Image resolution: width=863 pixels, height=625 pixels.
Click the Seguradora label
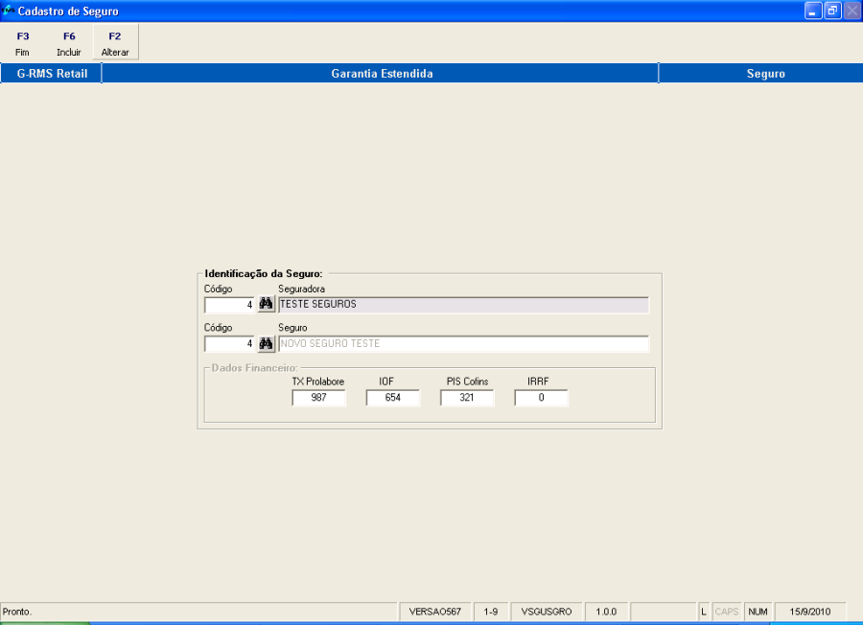click(x=302, y=289)
